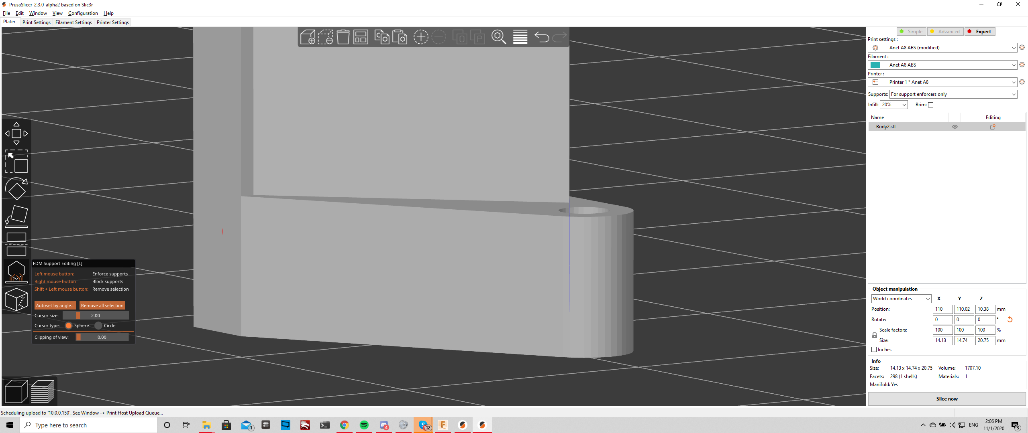Image resolution: width=1028 pixels, height=433 pixels.
Task: Open the Search magnifier icon
Action: pyautogui.click(x=499, y=37)
